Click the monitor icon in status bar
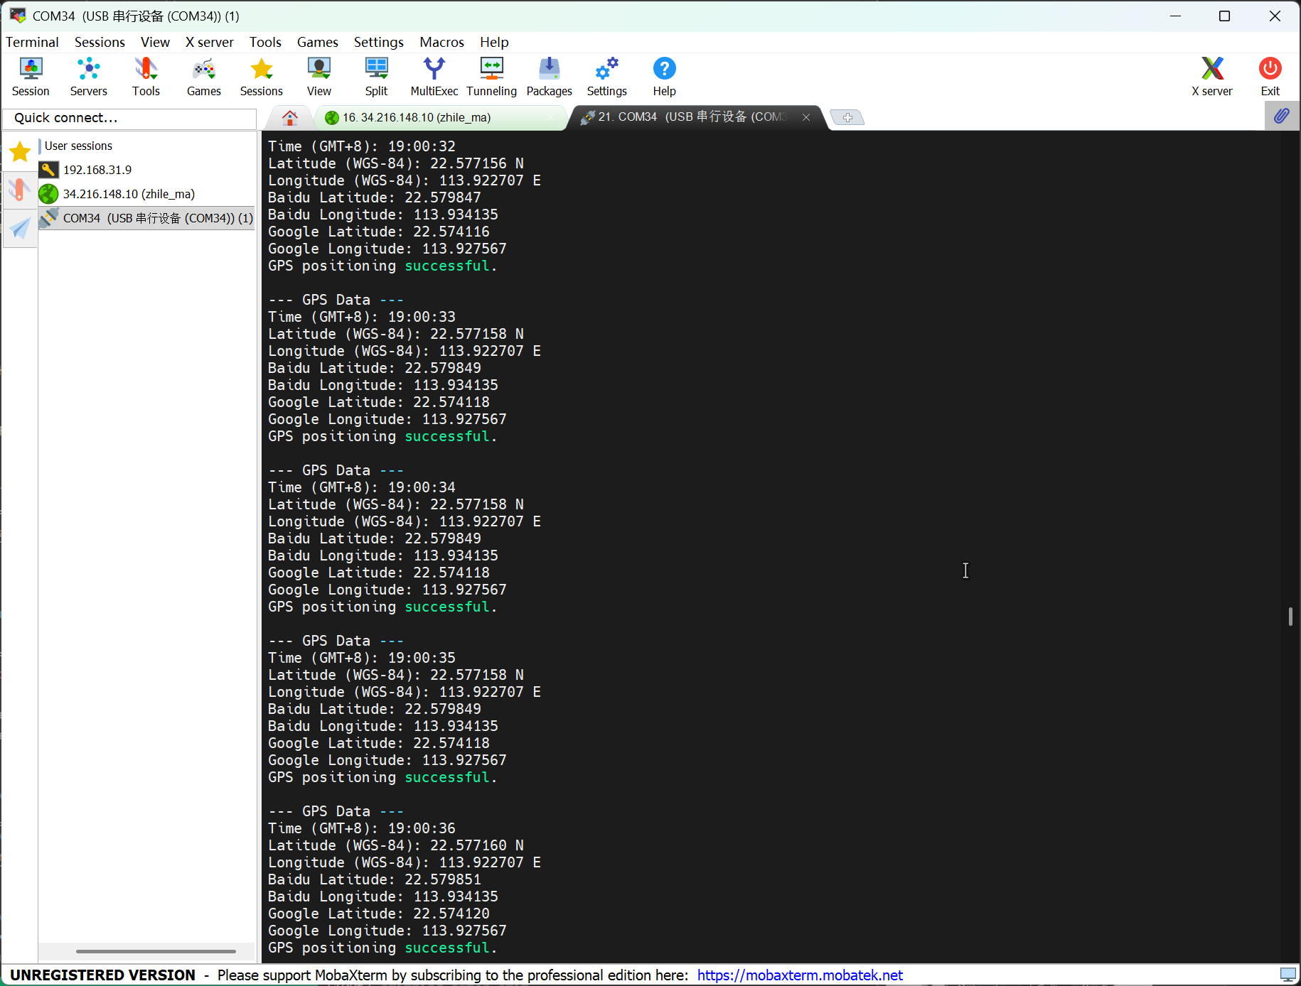The width and height of the screenshot is (1301, 986). [1287, 975]
